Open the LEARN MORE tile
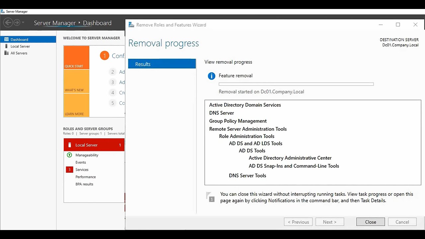The height and width of the screenshot is (239, 425). 76,105
